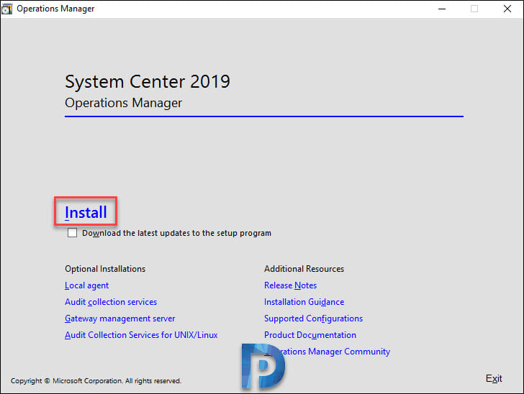Minimize the Operations Manager window
Image resolution: width=524 pixels, height=394 pixels.
[442, 9]
